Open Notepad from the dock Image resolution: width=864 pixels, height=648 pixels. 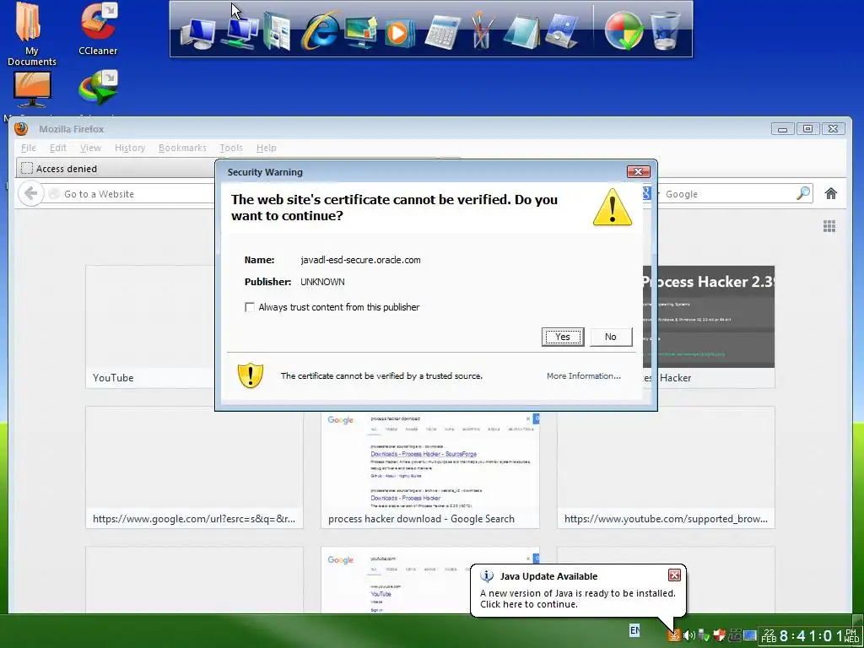521,32
